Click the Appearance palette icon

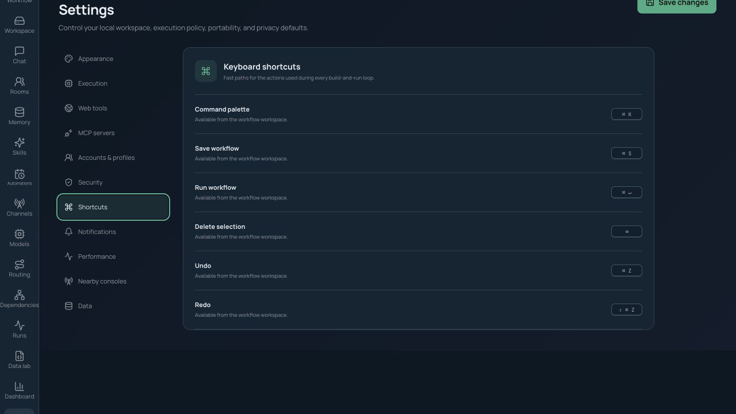(x=68, y=59)
